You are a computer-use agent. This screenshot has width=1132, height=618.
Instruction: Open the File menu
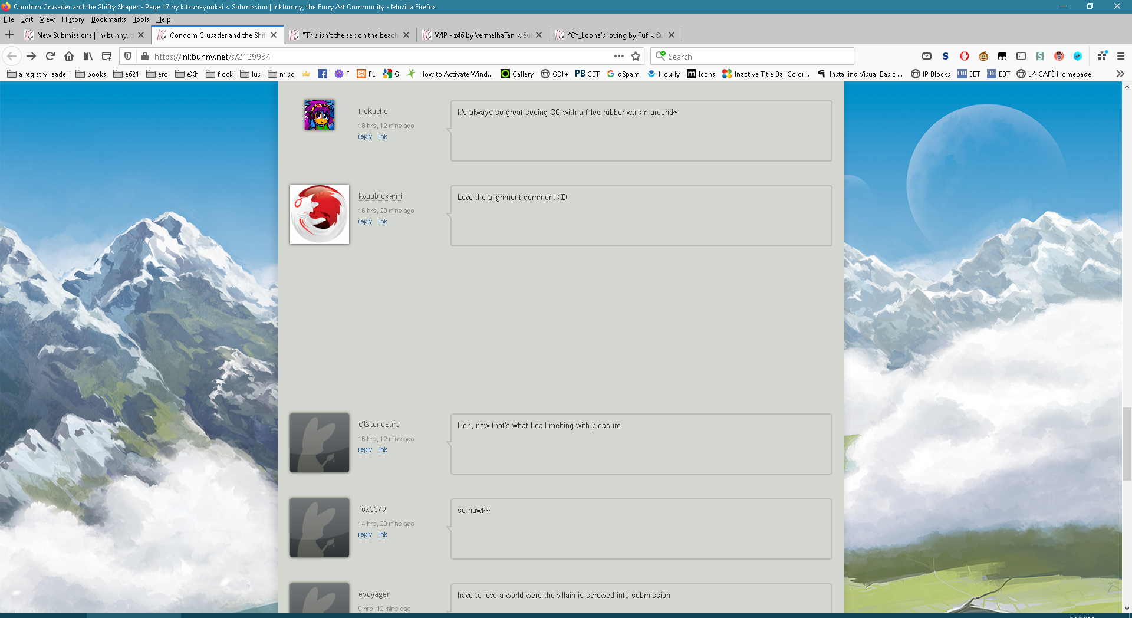[8, 19]
